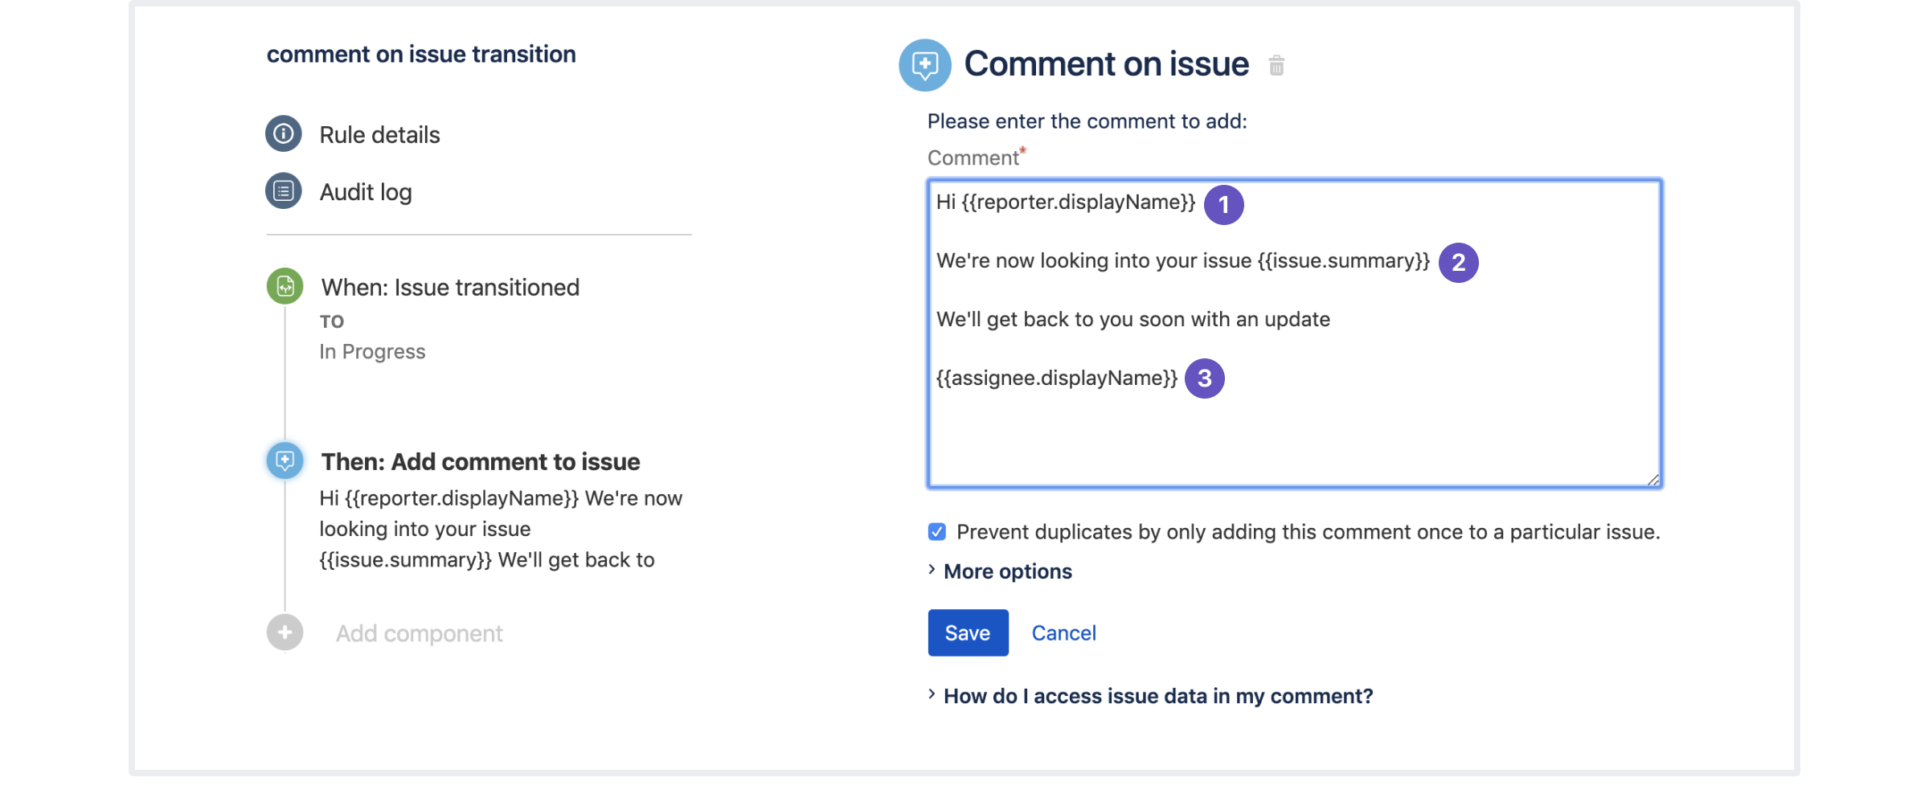Click the Audit log list icon
Viewport: 1929px width, 794px height.
click(284, 191)
